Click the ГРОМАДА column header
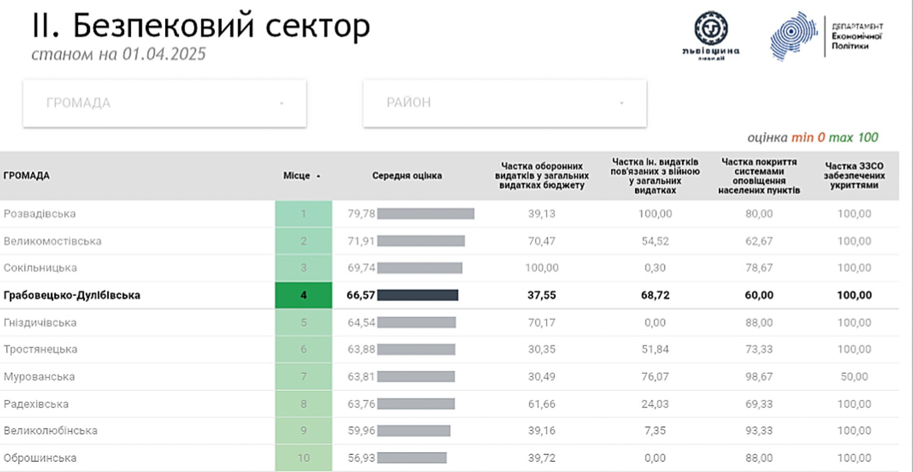The width and height of the screenshot is (913, 472). pyautogui.click(x=27, y=176)
